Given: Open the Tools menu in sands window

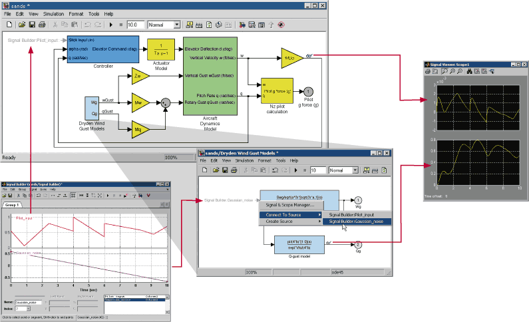Looking at the screenshot, I should coord(94,14).
